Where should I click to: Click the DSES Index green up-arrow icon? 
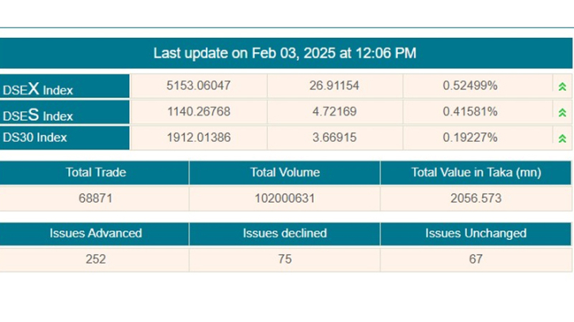pos(562,112)
